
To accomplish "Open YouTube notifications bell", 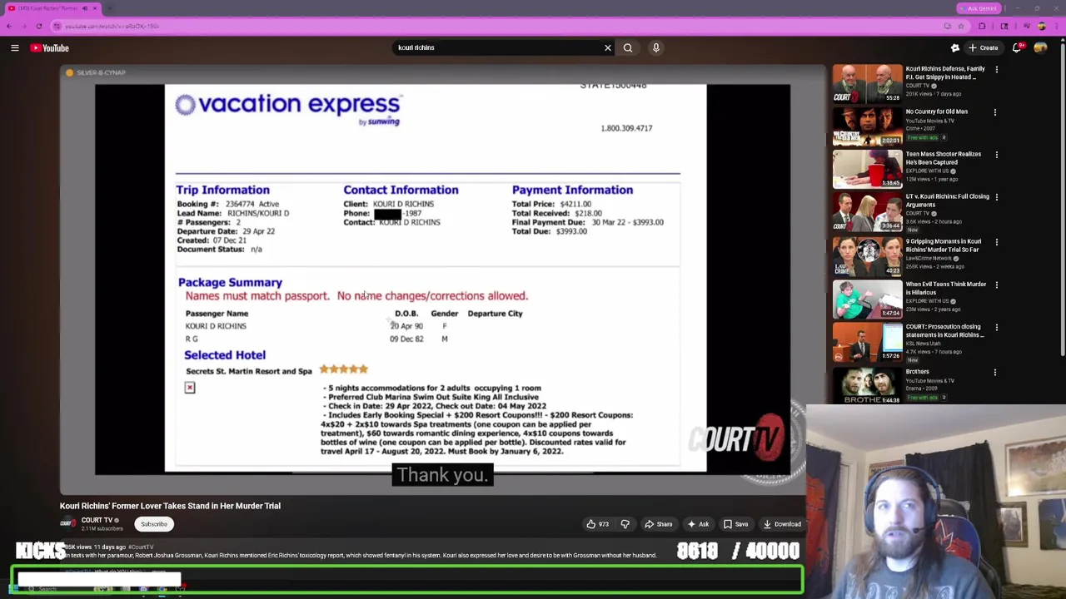I will 1017,48.
